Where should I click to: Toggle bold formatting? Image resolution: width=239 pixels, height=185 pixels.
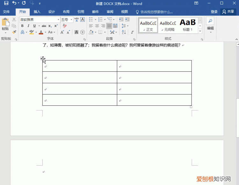tap(22, 26)
